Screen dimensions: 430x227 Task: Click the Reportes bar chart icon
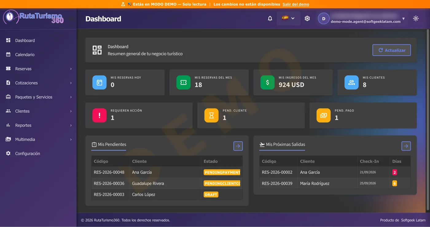point(8,125)
